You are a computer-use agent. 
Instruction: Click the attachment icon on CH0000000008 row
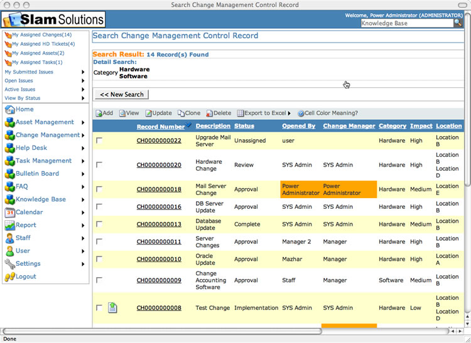pyautogui.click(x=112, y=308)
